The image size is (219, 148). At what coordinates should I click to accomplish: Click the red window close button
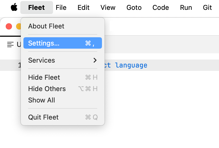[x=9, y=26]
